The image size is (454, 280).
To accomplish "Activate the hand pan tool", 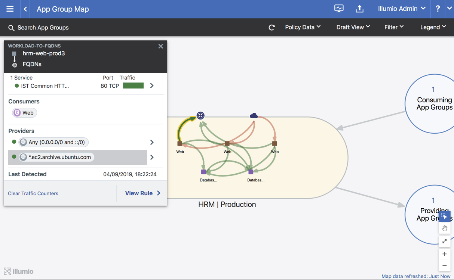I will pyautogui.click(x=444, y=228).
